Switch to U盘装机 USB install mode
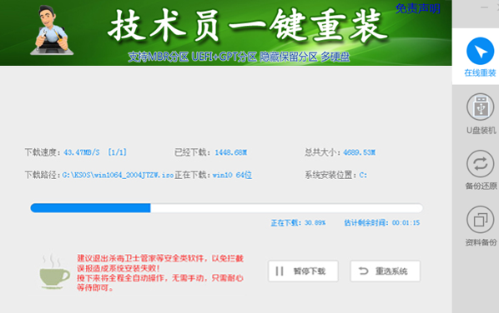The image size is (499, 313). pos(481,114)
